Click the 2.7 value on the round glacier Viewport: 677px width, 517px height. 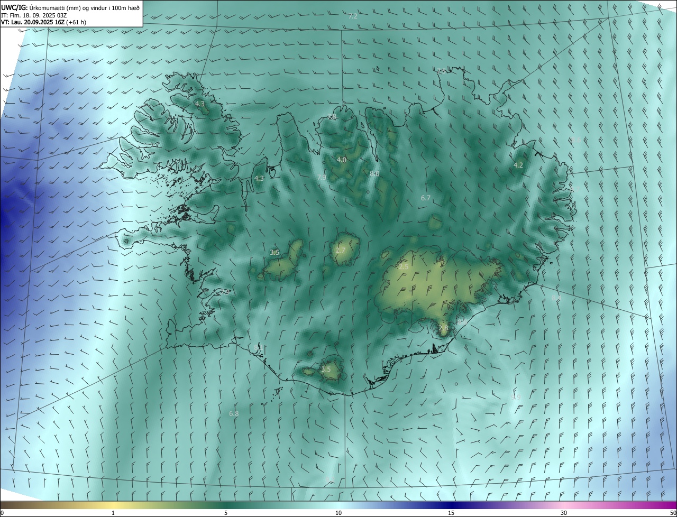(341, 250)
